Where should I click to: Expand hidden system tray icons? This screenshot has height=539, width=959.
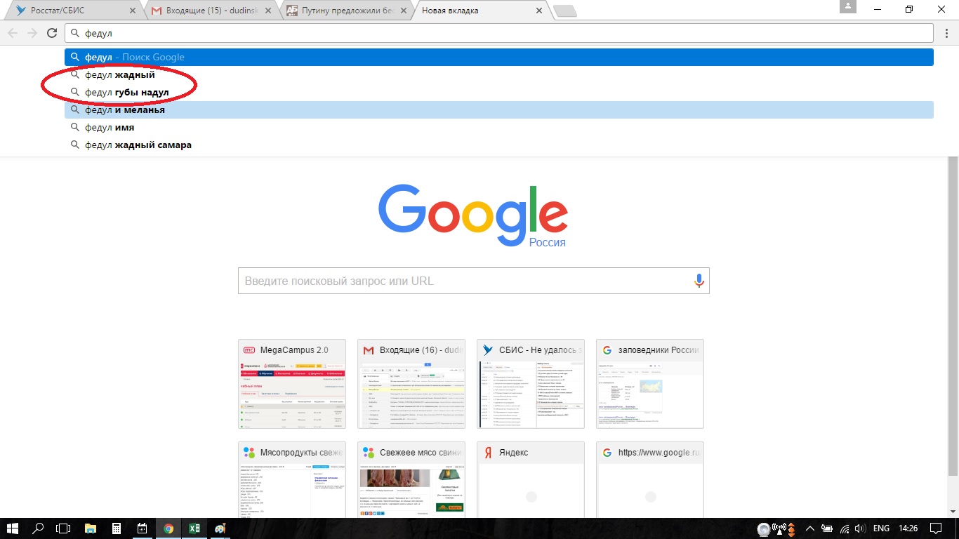click(809, 528)
